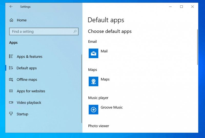Maximize the Settings window

point(181,7)
